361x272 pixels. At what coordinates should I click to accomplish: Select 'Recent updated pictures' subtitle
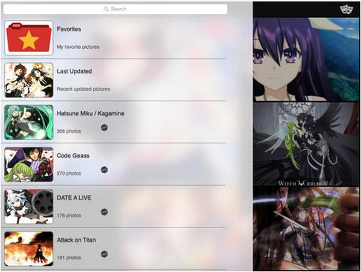point(84,89)
